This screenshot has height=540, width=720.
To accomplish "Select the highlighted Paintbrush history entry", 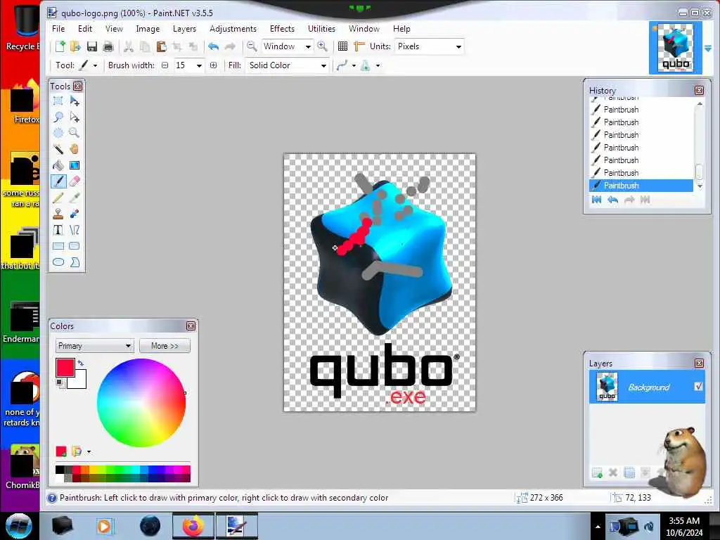I will pos(641,186).
